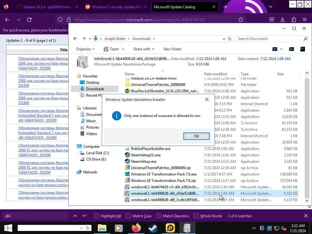Viewport: 312px width, 234px height.
Task: Open the Share with menu
Action: click(144, 49)
